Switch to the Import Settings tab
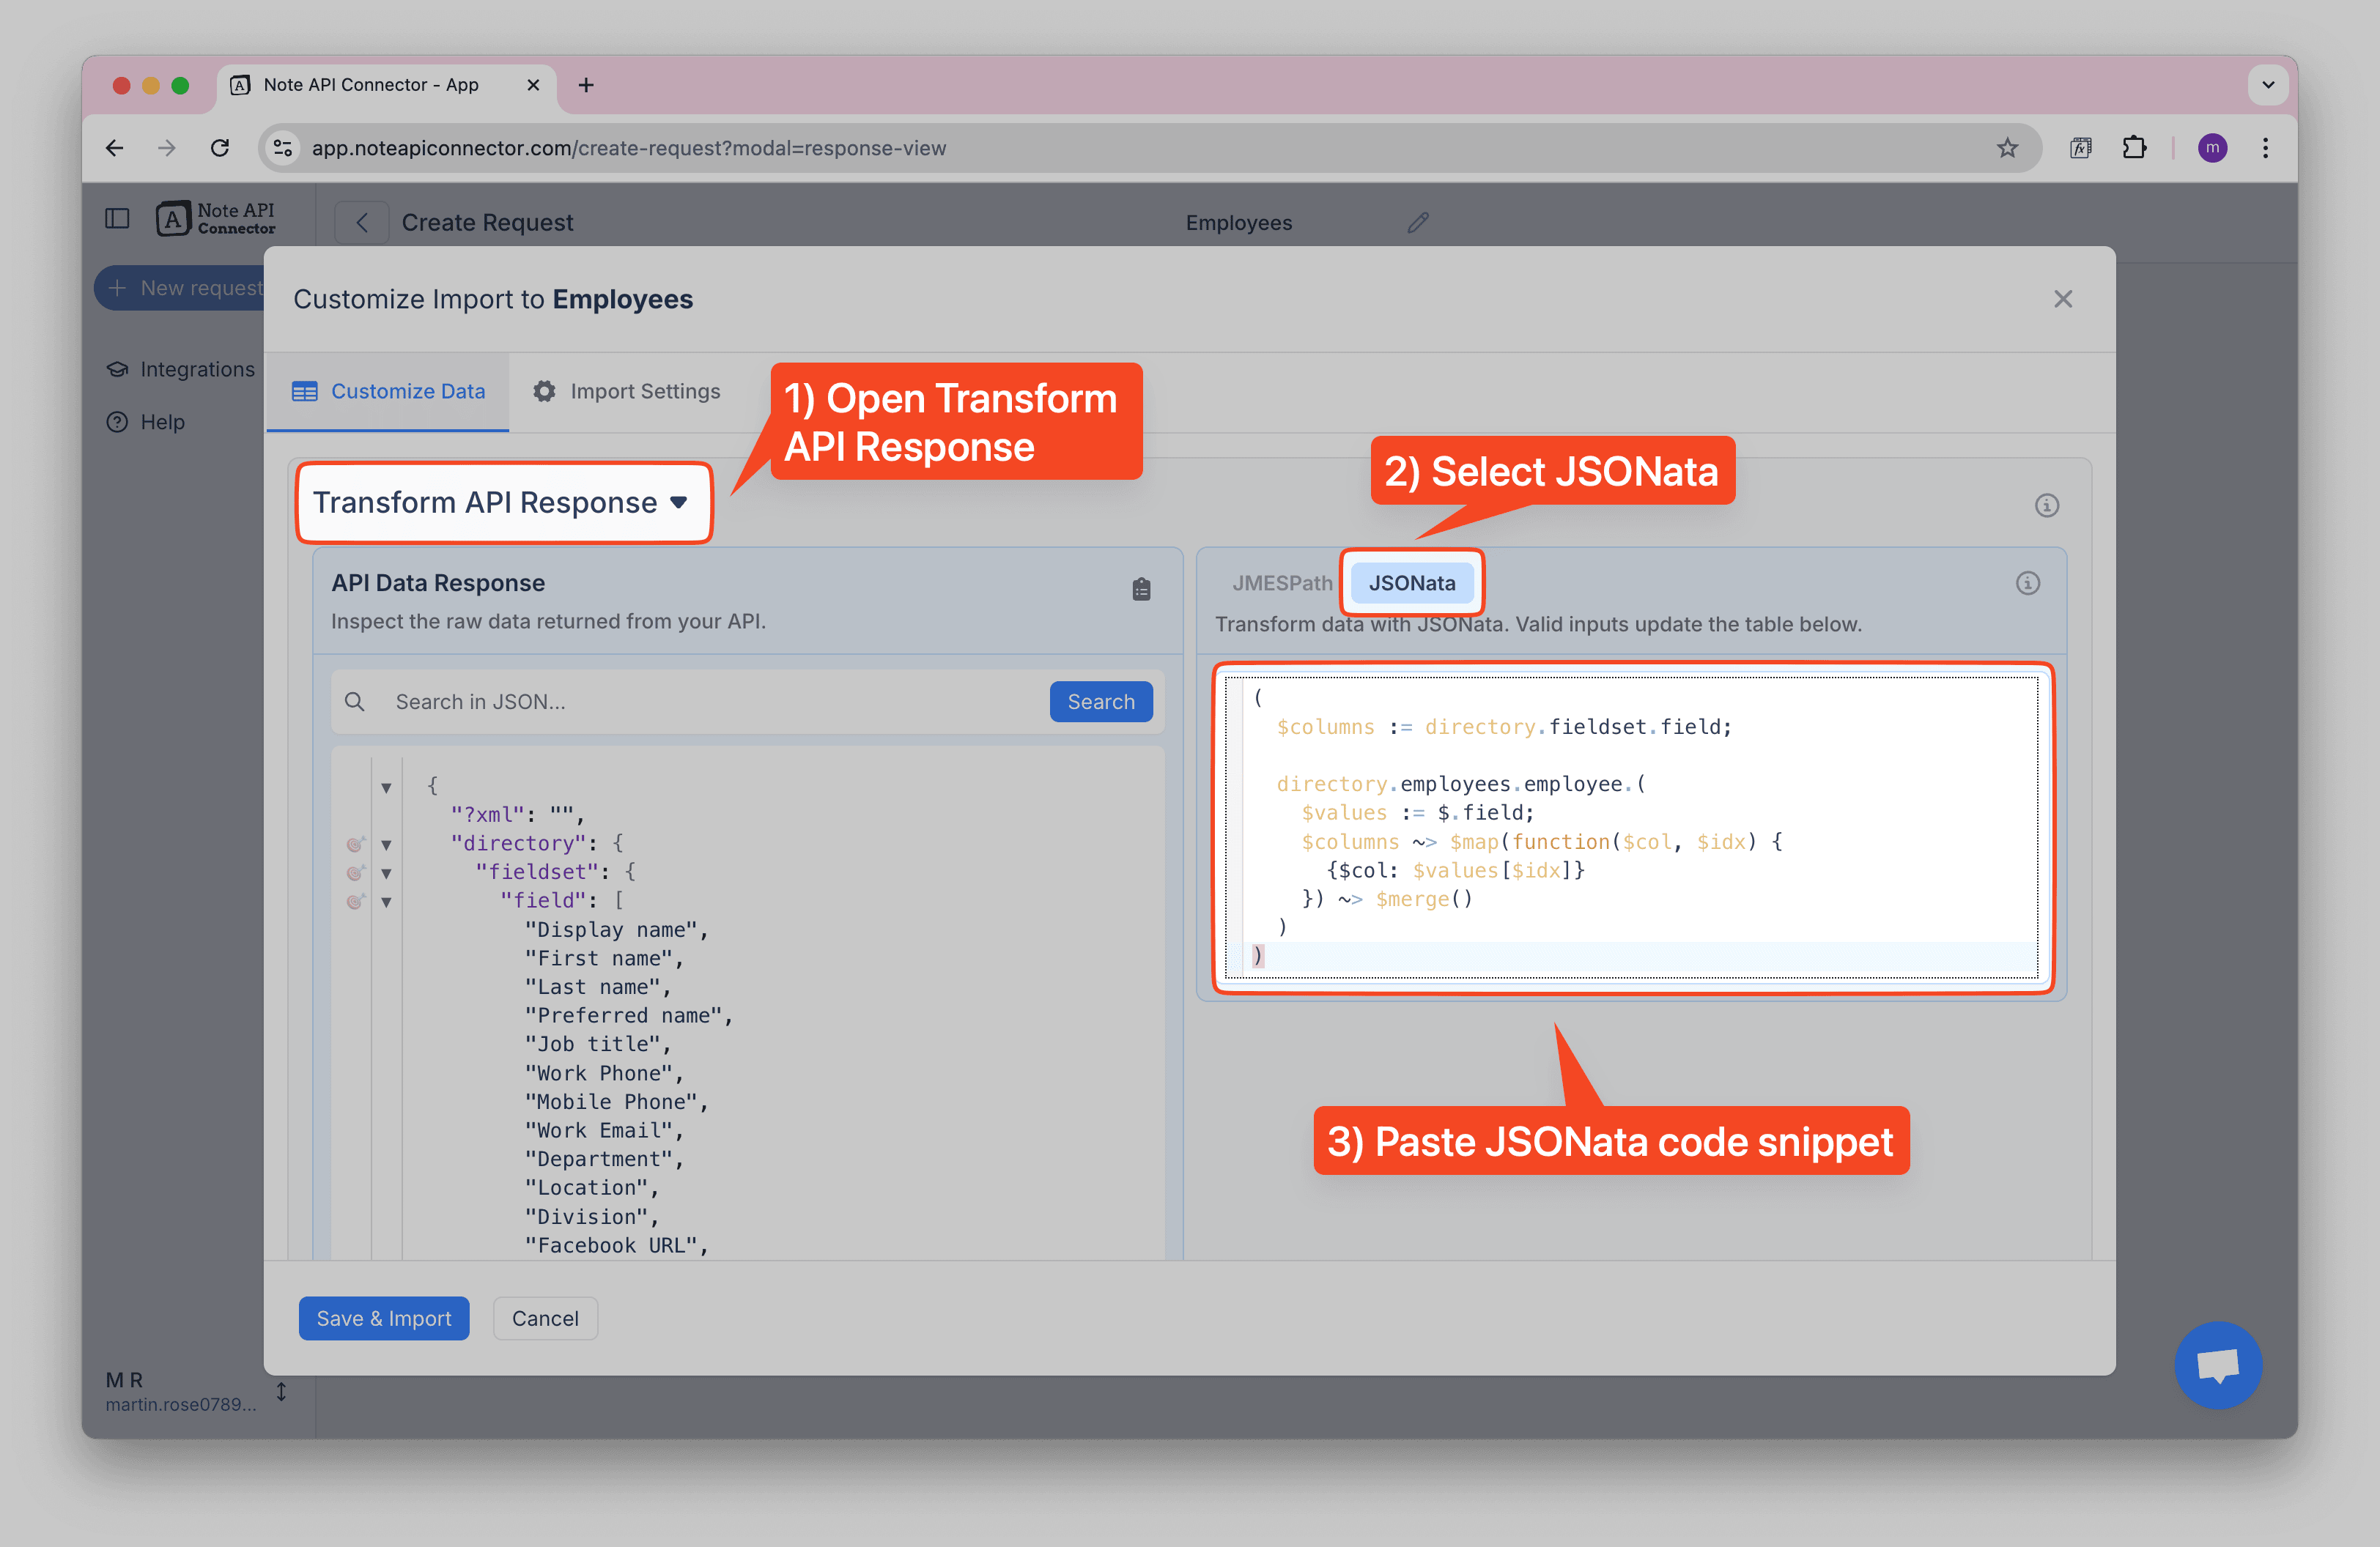This screenshot has width=2380, height=1547. [626, 390]
